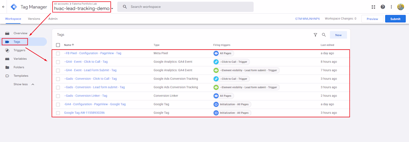This screenshot has height=142, width=409.
Task: Click the Workspace Changes: 0 text
Action: coord(340,19)
